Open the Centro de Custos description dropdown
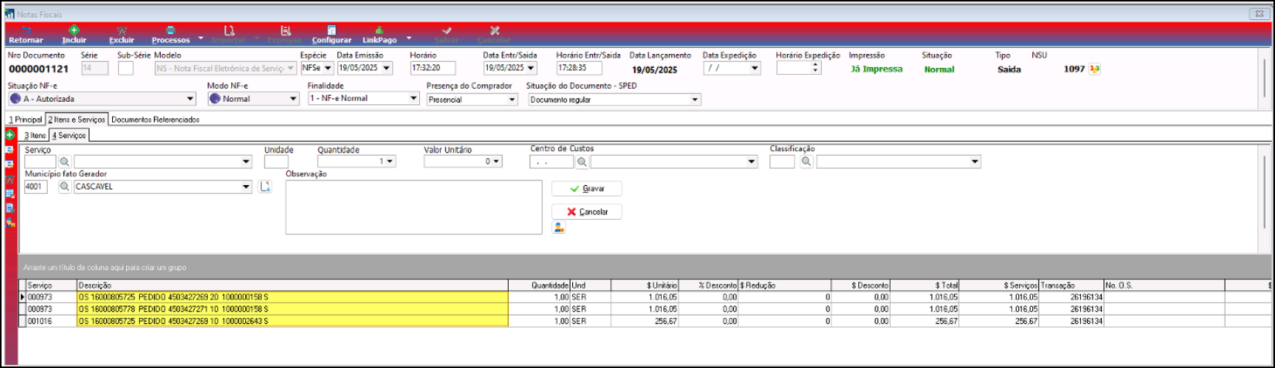The width and height of the screenshot is (1275, 368). 752,162
